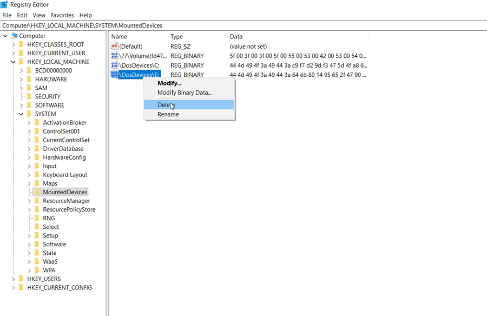Click the DriverDatabase folder icon
487x316 pixels.
pos(37,149)
